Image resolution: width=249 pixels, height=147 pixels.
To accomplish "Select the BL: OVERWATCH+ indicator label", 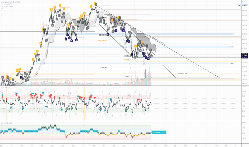I will pyautogui.click(x=6, y=4).
